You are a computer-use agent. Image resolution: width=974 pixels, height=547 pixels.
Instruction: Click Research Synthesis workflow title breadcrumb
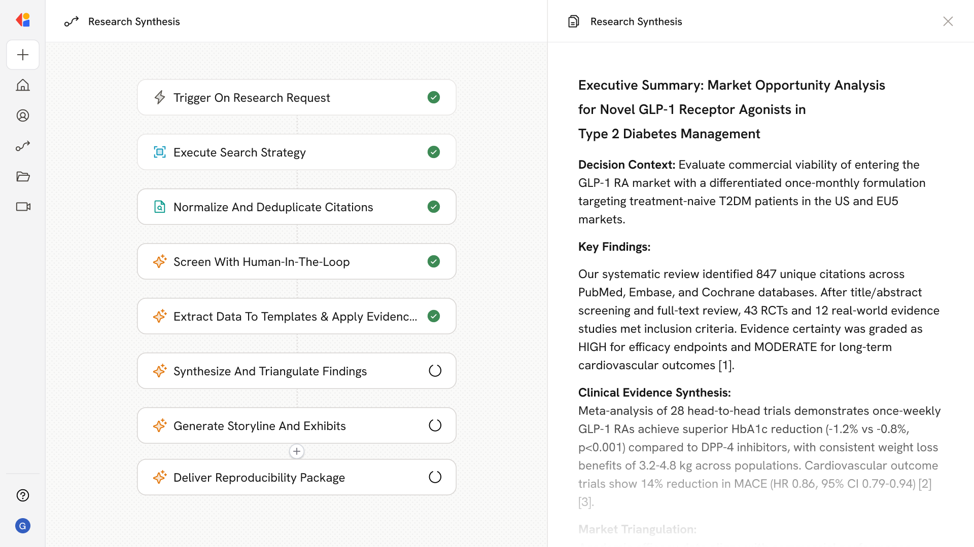[x=134, y=21]
